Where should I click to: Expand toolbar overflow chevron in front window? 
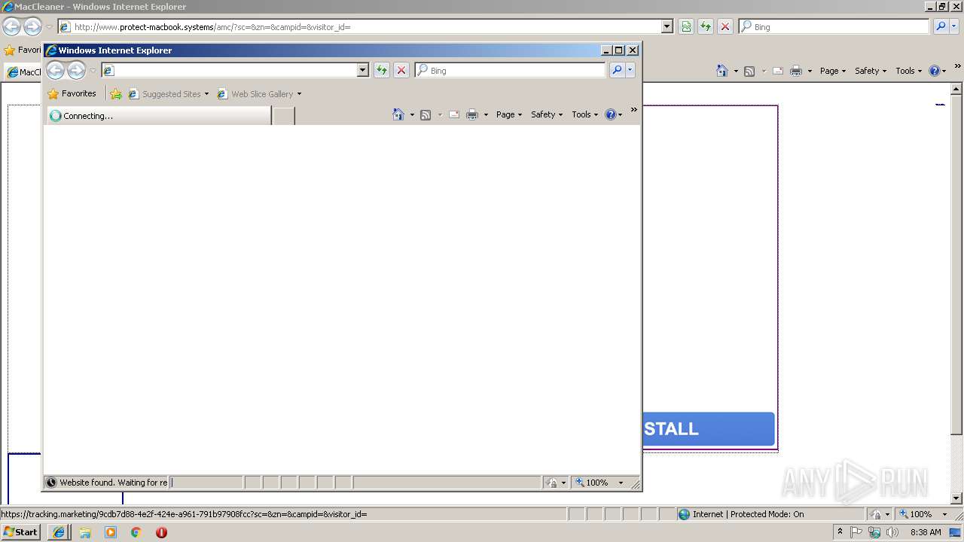coord(633,110)
